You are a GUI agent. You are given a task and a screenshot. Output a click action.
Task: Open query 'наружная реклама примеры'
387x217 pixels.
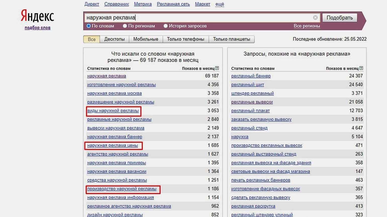117,163
